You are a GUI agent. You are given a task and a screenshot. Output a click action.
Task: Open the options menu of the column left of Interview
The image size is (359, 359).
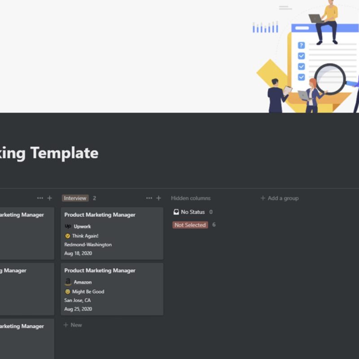point(40,198)
